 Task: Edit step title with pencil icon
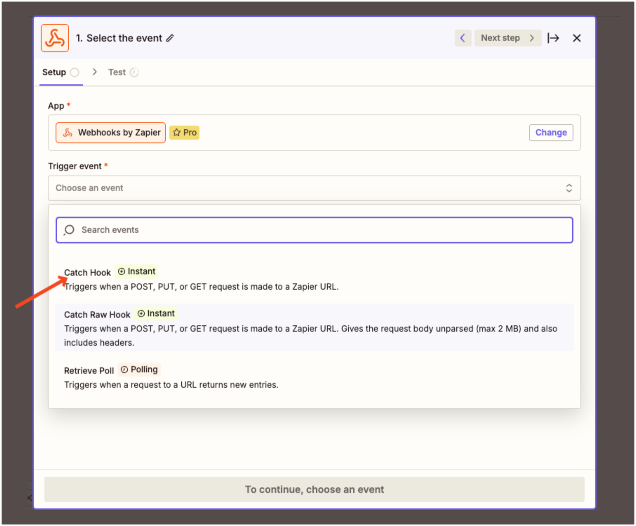click(170, 38)
